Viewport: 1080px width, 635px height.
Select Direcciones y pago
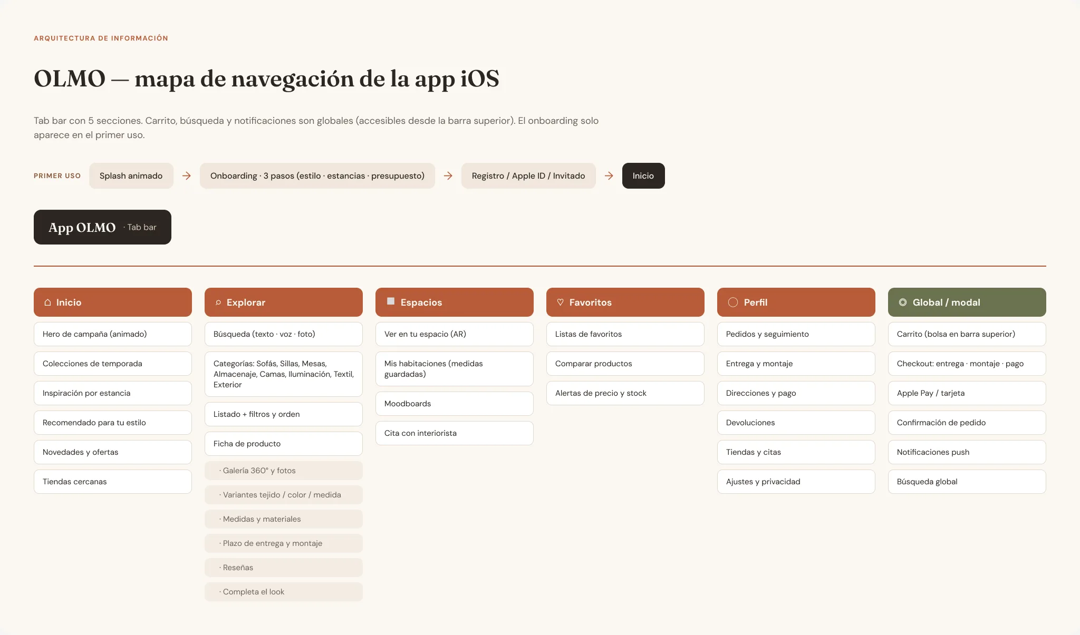tap(796, 393)
